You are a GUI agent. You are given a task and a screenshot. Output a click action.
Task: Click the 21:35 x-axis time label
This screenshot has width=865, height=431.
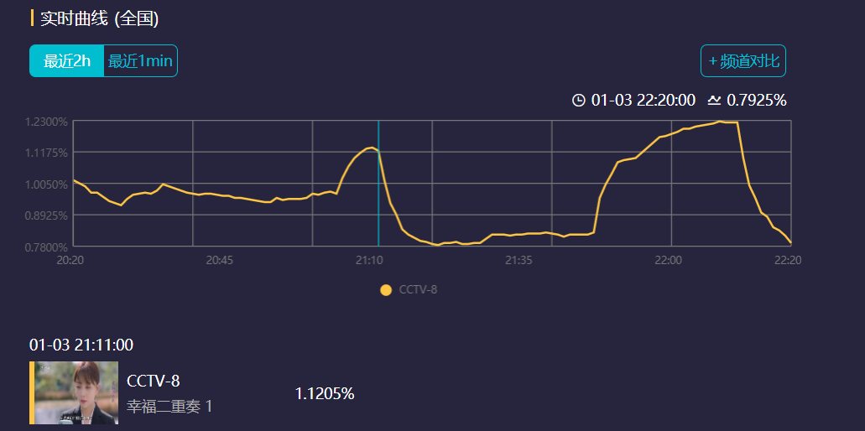point(518,260)
